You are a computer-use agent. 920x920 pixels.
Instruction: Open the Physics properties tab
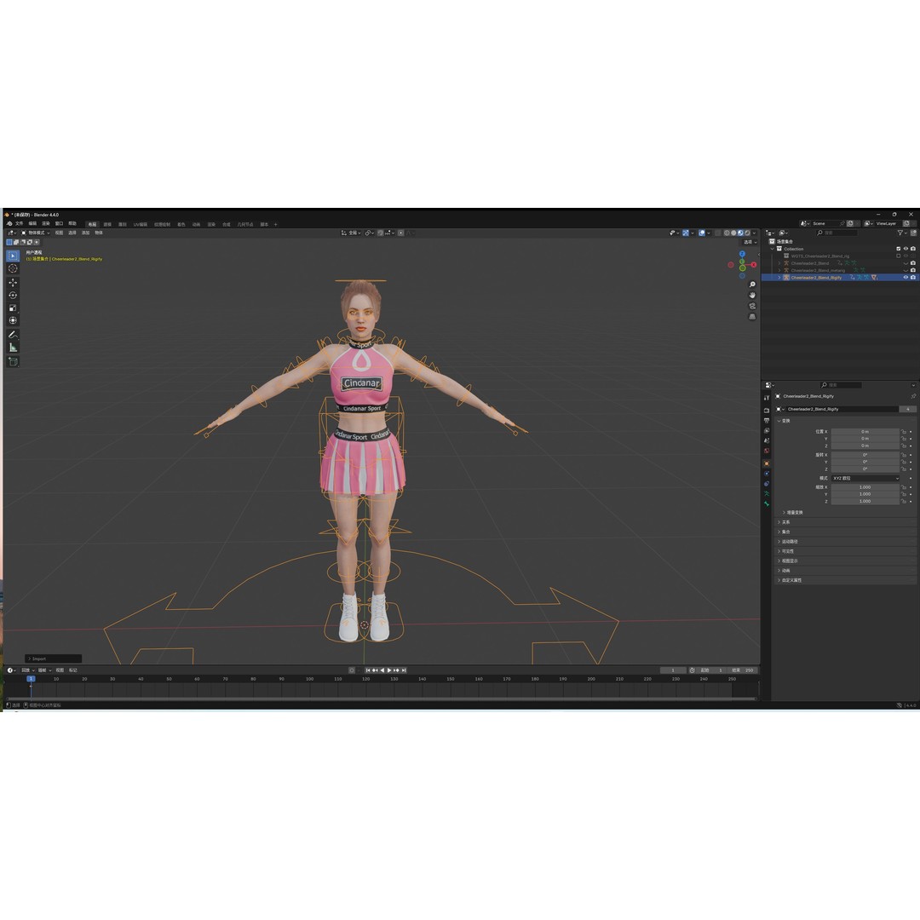[767, 474]
